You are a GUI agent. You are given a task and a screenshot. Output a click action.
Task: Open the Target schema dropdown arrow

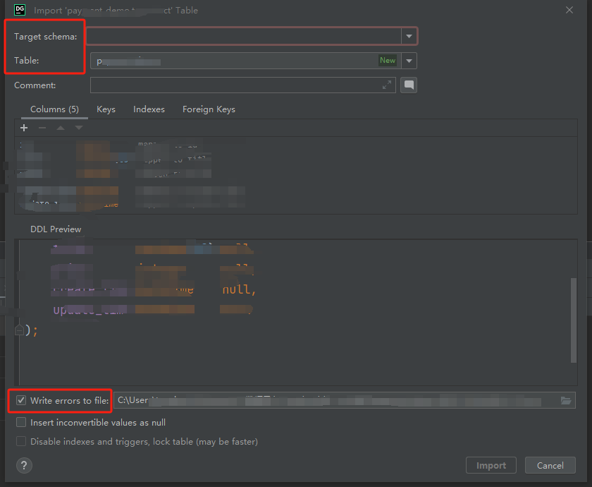click(x=409, y=36)
